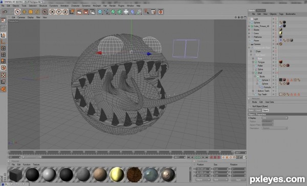The width and height of the screenshot is (307, 186).
Task: Open the light objects icon
Action: click(126, 12)
